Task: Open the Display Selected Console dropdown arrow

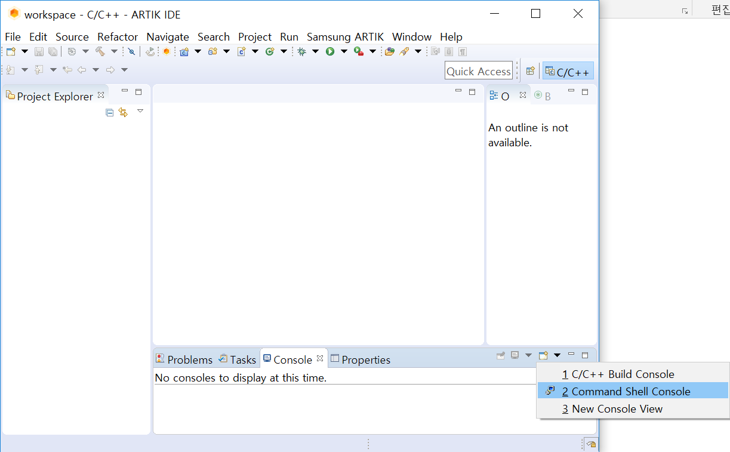Action: (x=528, y=355)
